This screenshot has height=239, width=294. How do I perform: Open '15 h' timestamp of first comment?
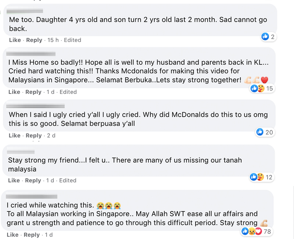pyautogui.click(x=53, y=40)
